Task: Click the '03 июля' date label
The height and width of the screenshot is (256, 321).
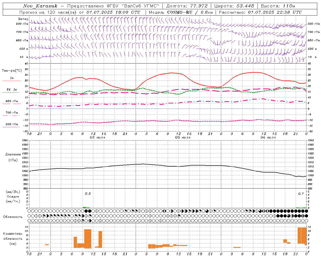Action: (183, 137)
